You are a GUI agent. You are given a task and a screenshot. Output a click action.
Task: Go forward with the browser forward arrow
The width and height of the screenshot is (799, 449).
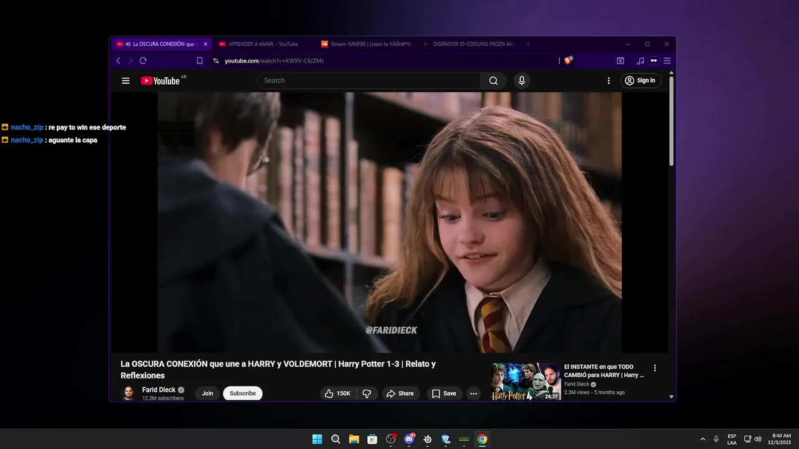[130, 60]
